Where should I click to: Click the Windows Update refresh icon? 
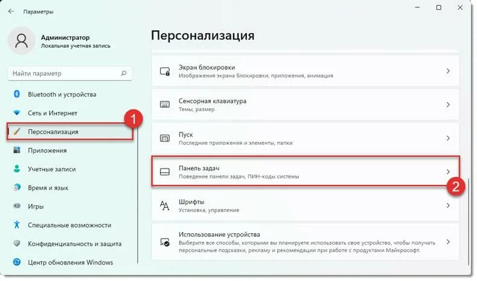(17, 262)
